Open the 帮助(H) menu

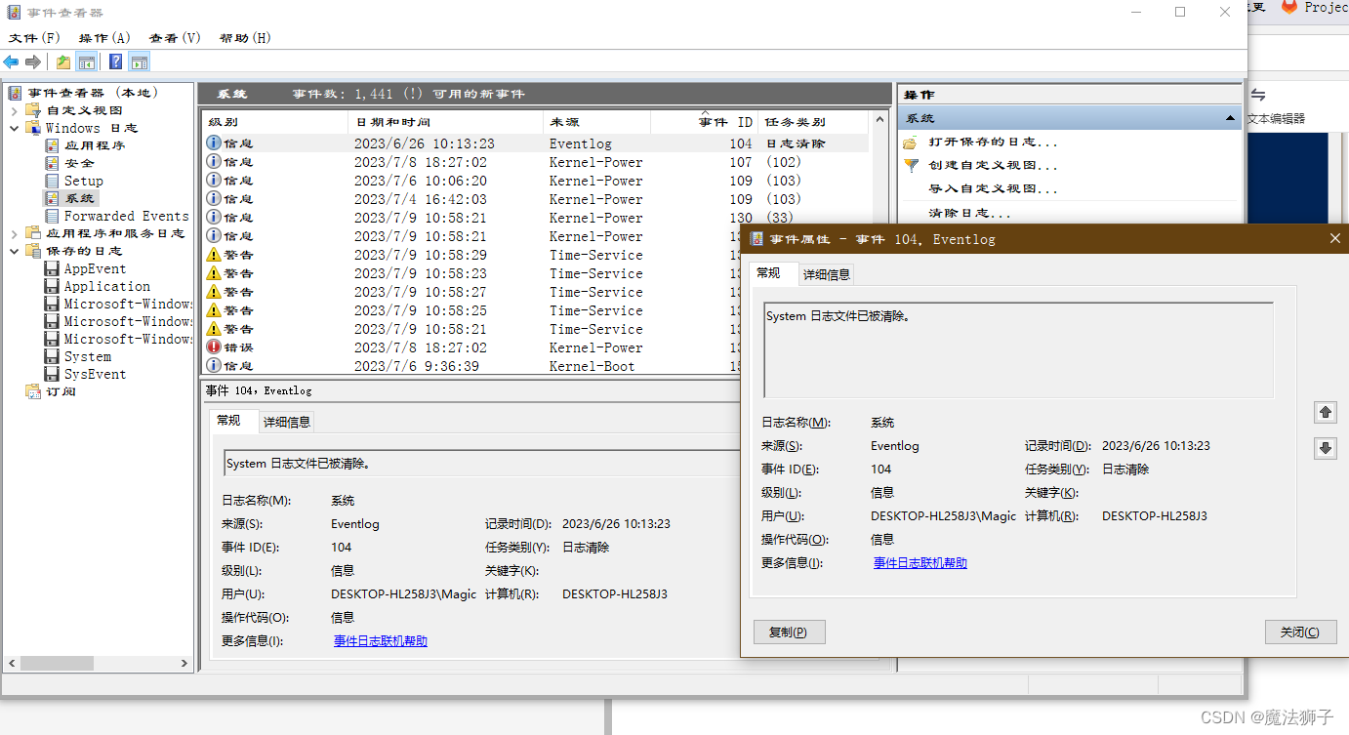pyautogui.click(x=245, y=38)
